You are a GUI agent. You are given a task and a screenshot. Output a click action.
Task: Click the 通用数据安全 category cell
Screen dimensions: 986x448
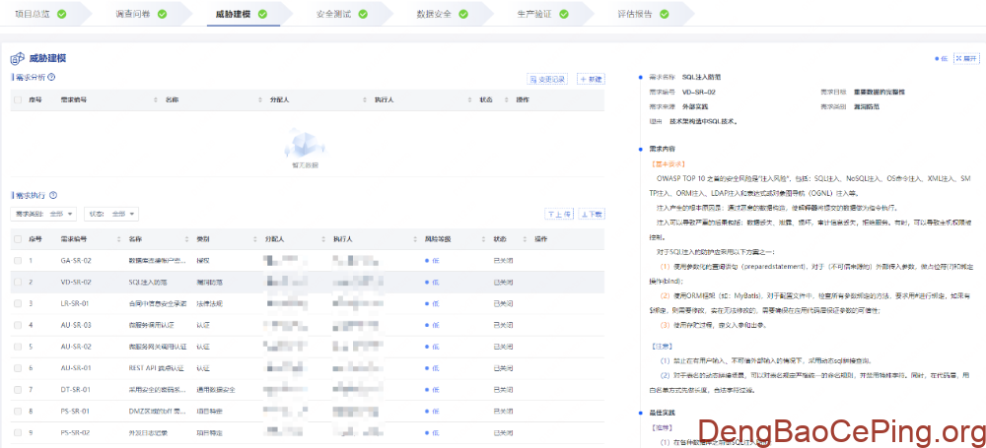(x=216, y=390)
